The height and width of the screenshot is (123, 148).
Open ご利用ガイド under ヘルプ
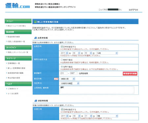click(13, 89)
